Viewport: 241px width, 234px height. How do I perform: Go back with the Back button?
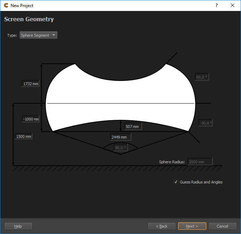pos(161,226)
